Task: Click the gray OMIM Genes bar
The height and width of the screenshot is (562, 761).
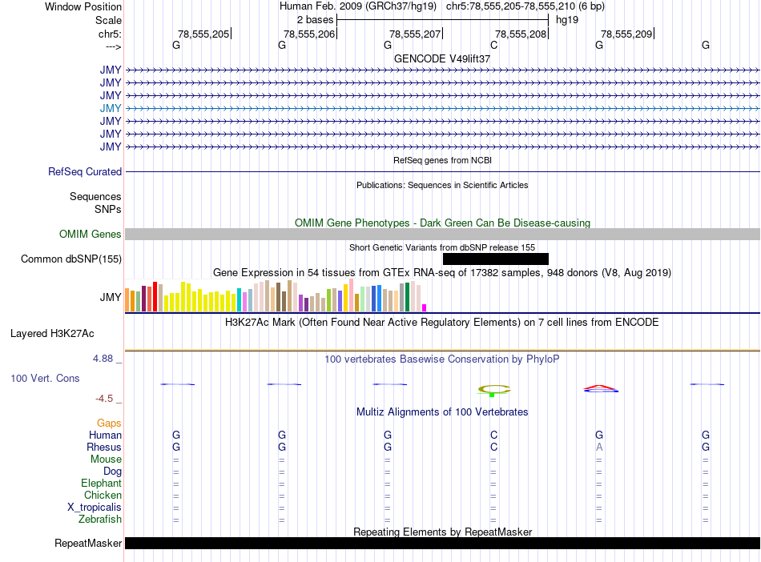Action: pyautogui.click(x=442, y=235)
